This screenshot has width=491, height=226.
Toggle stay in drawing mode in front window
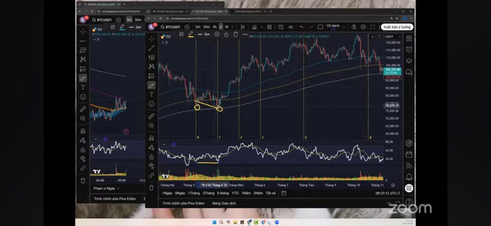click(151, 147)
